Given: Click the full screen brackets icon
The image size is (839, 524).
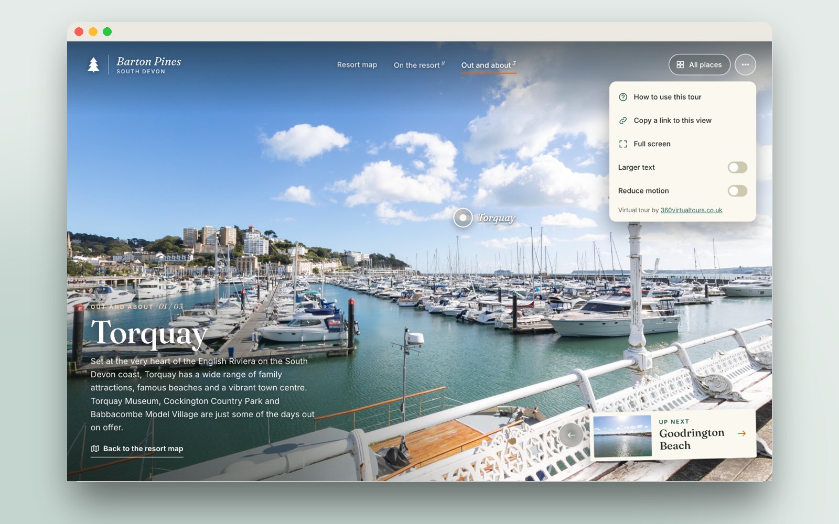Looking at the screenshot, I should pos(623,144).
